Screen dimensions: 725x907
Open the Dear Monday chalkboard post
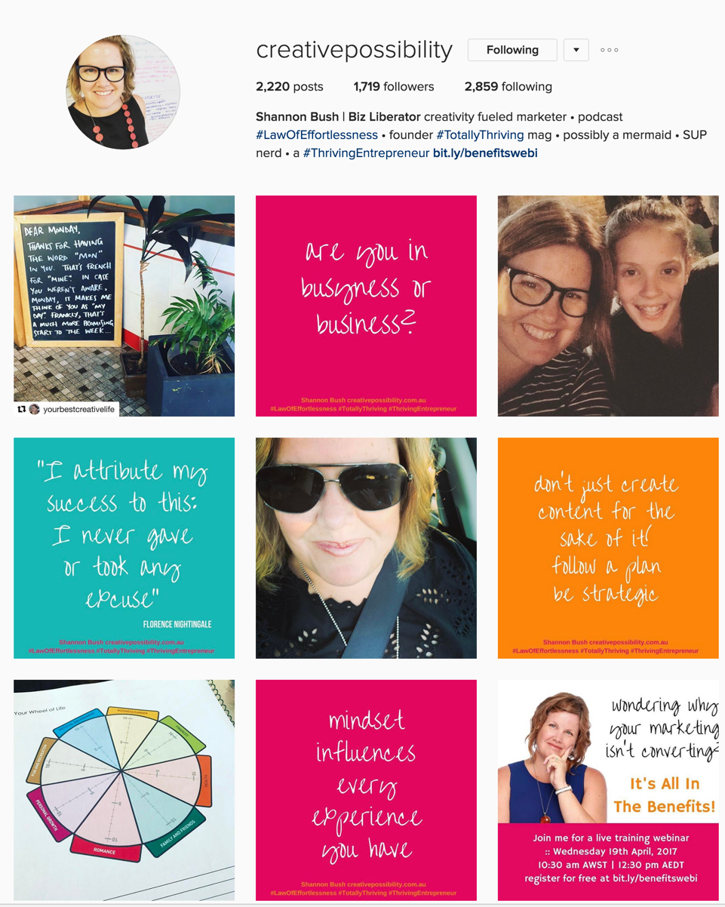pos(124,306)
